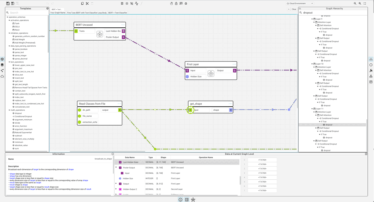Image resolution: width=374 pixels, height=202 pixels.
Task: Toggle the canvas lock icon
Action: tap(176, 3)
